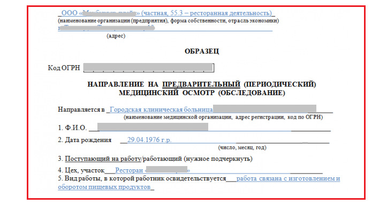
Task: Click the birth date 29.04.1976 г.р.
Action: click(x=149, y=140)
